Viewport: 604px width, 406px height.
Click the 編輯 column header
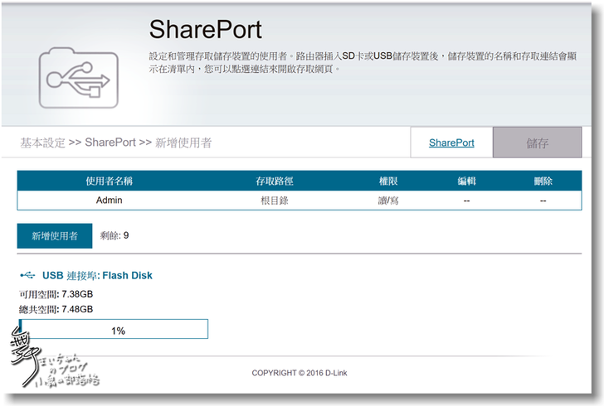[x=466, y=181]
